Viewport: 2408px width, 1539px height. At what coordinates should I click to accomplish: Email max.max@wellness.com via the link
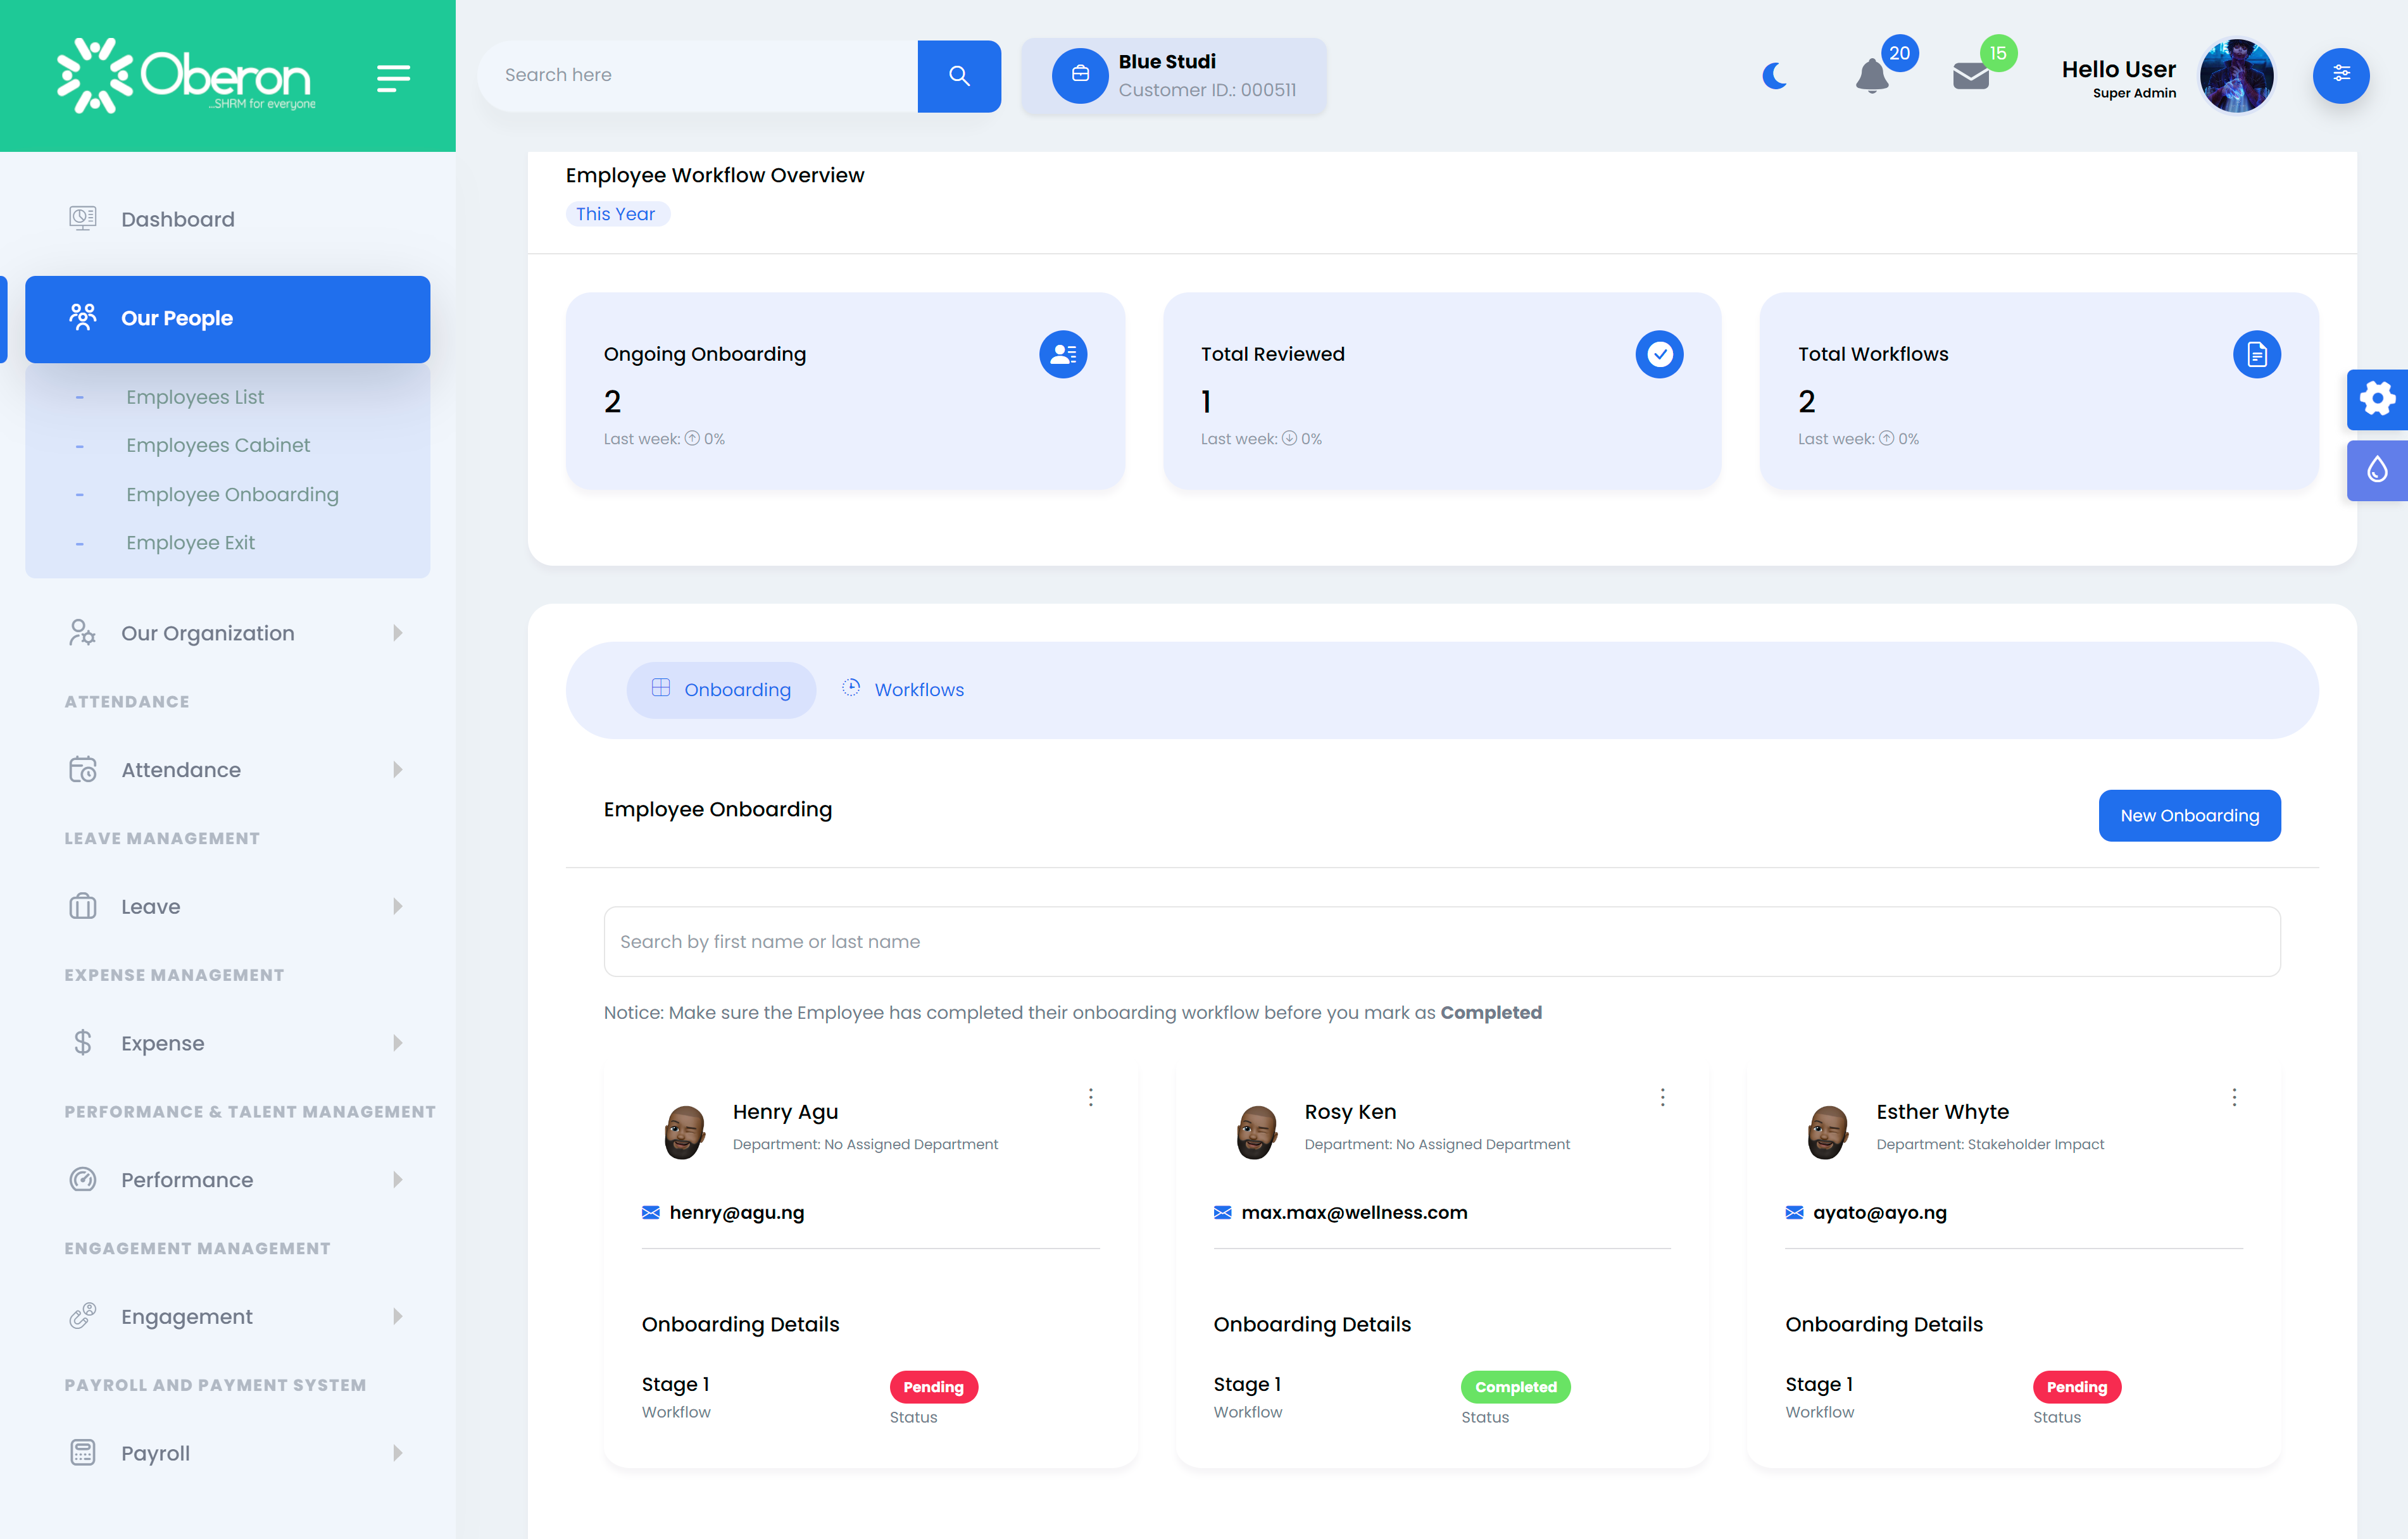[x=1354, y=1212]
